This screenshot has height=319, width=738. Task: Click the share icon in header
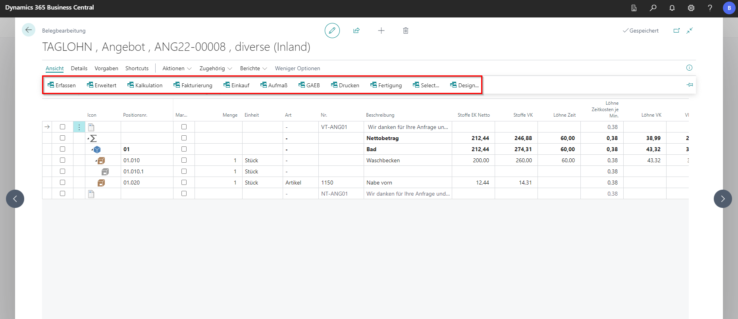coord(356,31)
